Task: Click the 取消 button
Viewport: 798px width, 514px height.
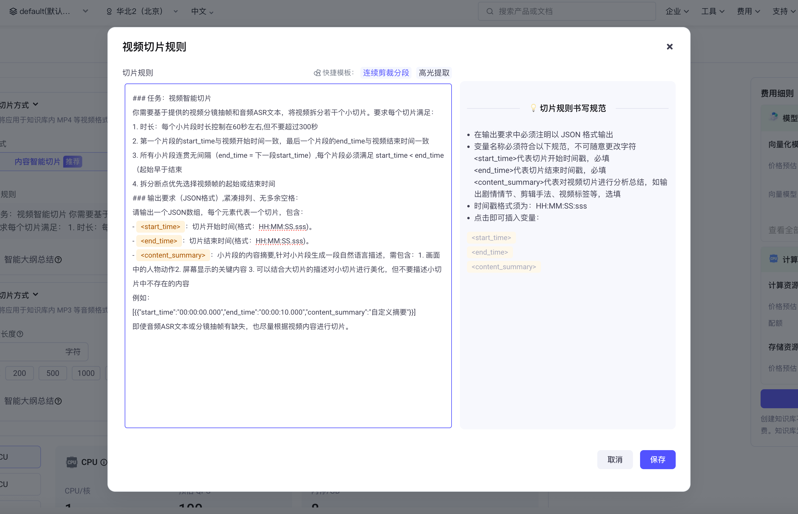Action: click(615, 459)
